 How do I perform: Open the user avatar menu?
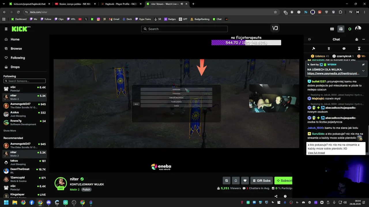[x=358, y=29]
